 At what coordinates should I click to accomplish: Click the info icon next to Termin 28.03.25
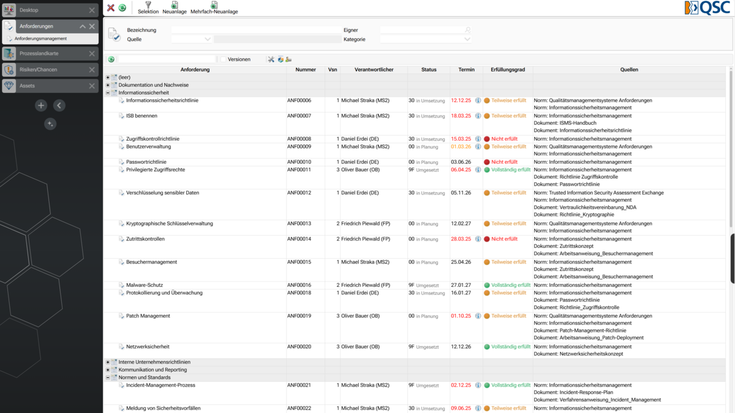point(478,239)
